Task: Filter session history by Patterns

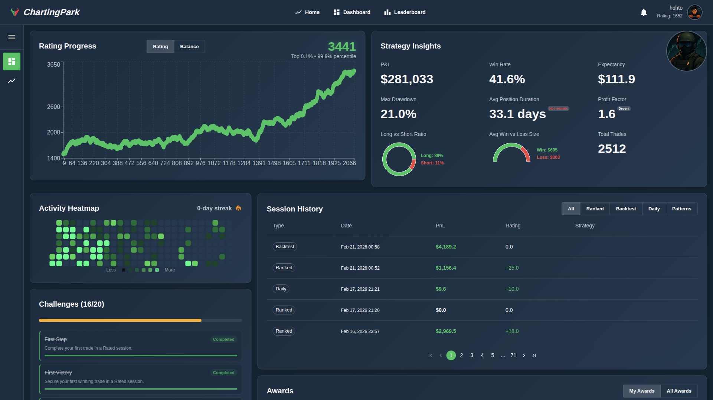Action: (x=681, y=209)
